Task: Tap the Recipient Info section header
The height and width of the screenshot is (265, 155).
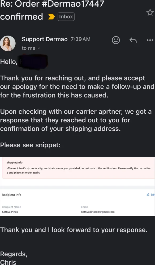Action: [x=11, y=195]
